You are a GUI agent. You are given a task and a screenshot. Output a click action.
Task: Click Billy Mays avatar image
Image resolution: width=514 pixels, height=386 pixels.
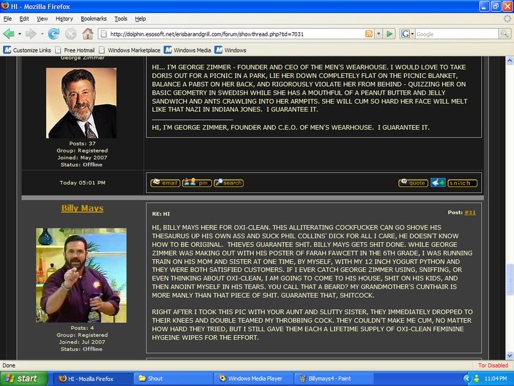[x=82, y=275]
